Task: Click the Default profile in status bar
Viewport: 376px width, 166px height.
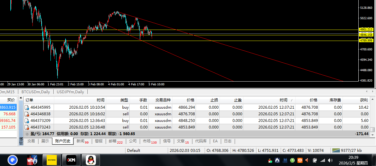Action: (x=134, y=151)
